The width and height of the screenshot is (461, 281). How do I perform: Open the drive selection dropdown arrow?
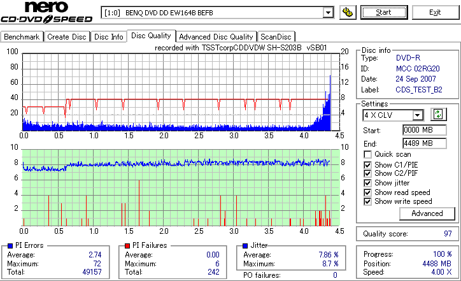pyautogui.click(x=328, y=13)
